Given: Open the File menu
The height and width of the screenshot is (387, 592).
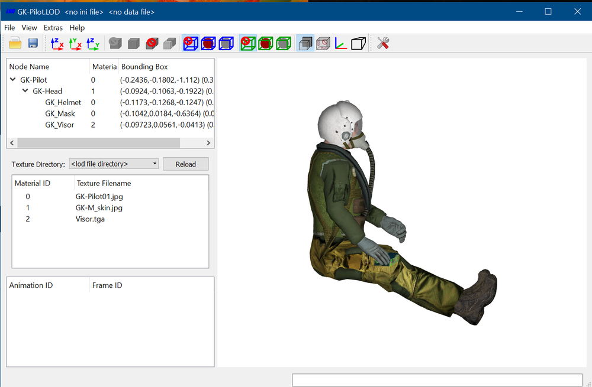Looking at the screenshot, I should pyautogui.click(x=9, y=28).
